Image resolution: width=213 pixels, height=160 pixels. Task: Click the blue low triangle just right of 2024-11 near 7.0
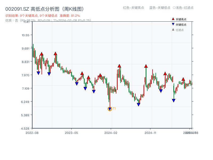click(x=161, y=91)
